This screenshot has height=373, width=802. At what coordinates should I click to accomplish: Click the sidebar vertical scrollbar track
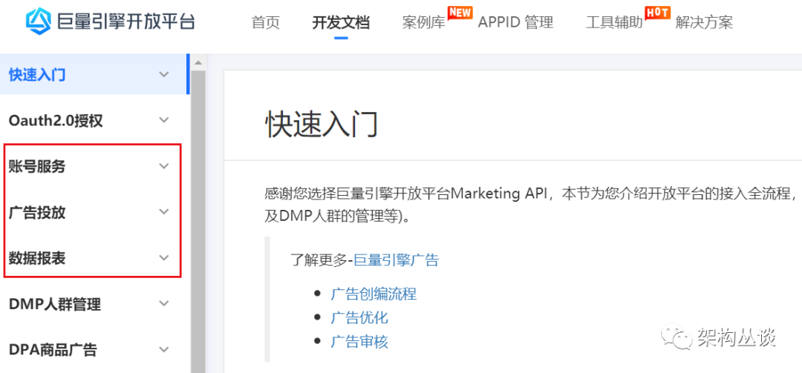[x=198, y=221]
